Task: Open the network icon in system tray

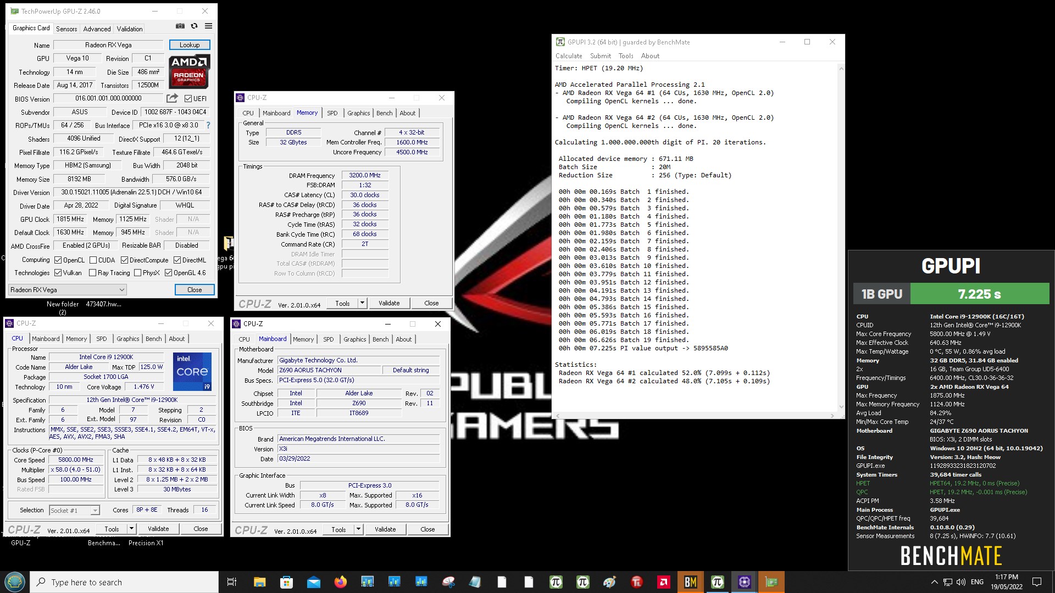Action: click(x=948, y=582)
